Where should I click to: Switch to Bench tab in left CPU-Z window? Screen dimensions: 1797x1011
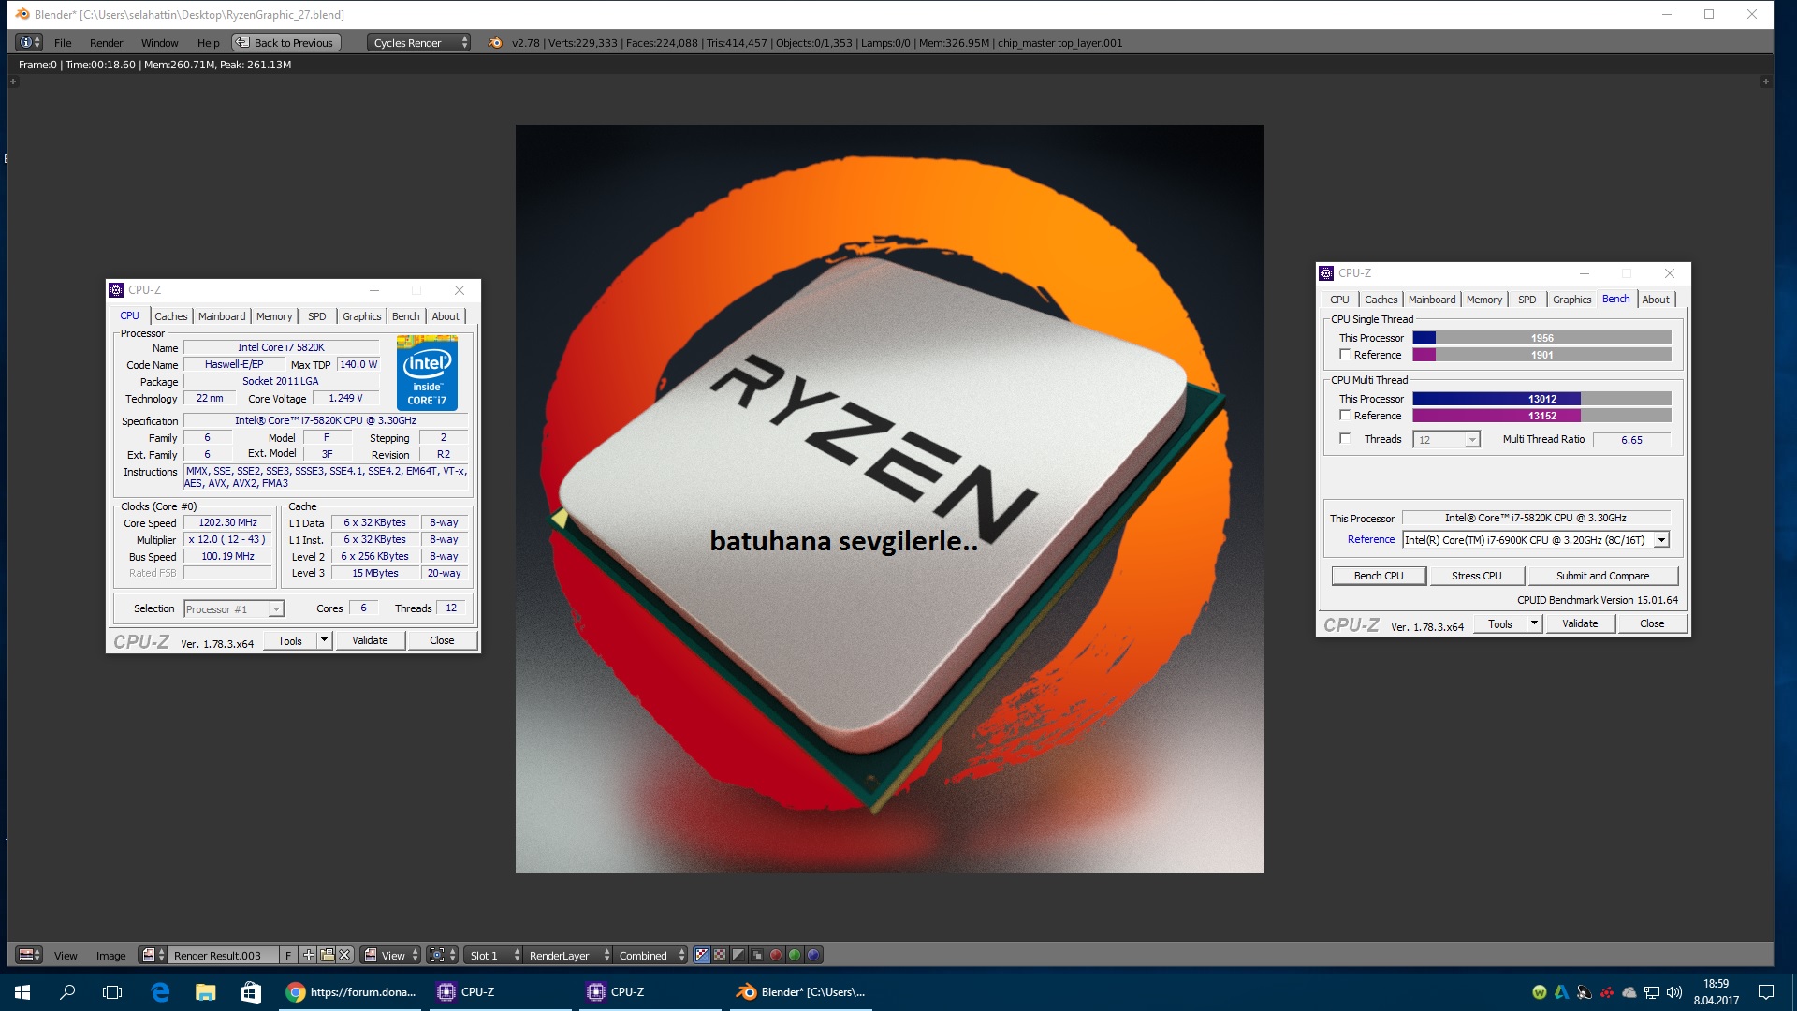(x=405, y=316)
